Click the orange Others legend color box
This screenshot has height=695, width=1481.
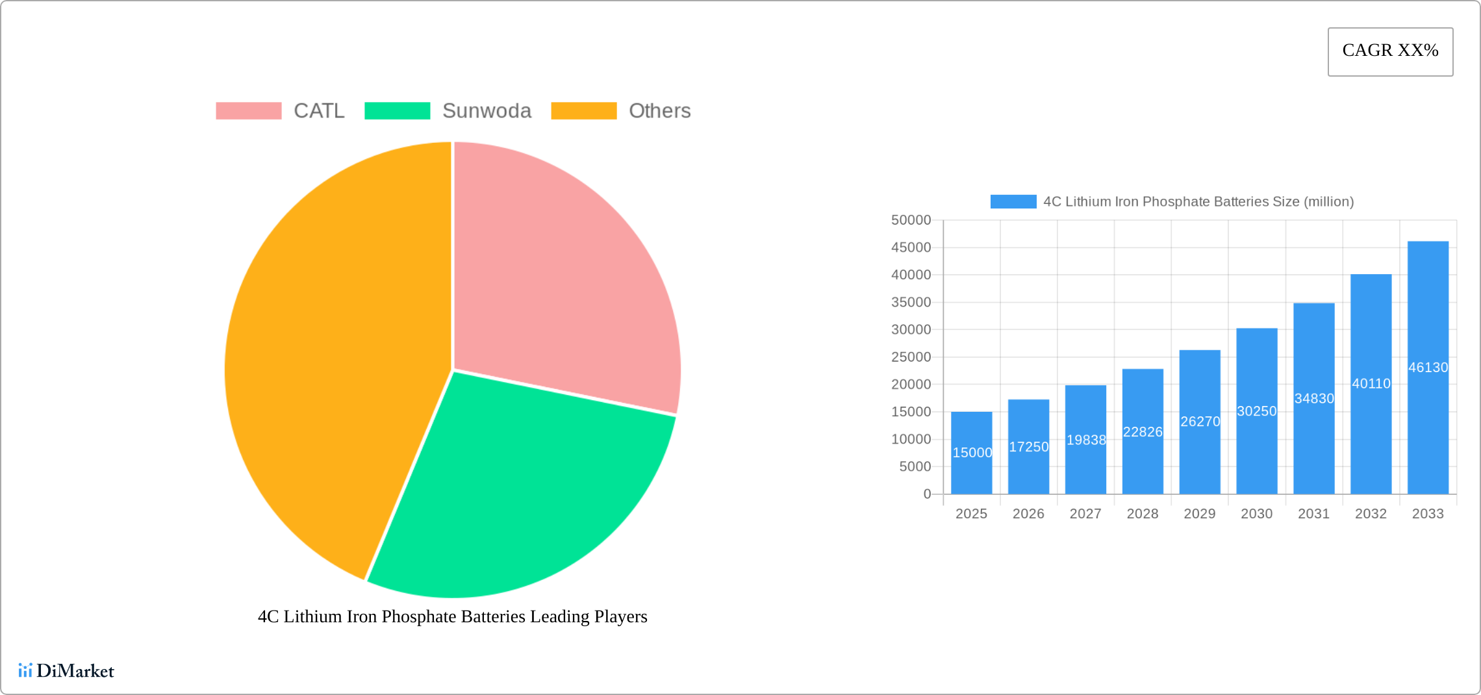[583, 111]
